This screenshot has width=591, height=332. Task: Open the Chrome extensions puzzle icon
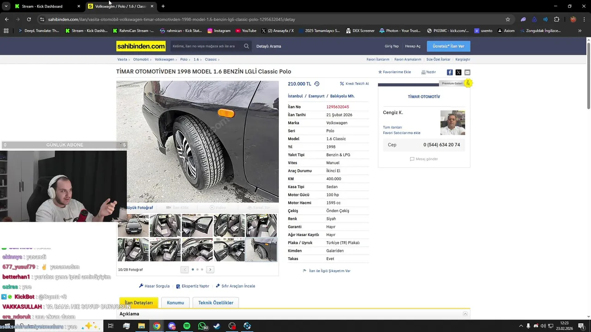(x=556, y=19)
